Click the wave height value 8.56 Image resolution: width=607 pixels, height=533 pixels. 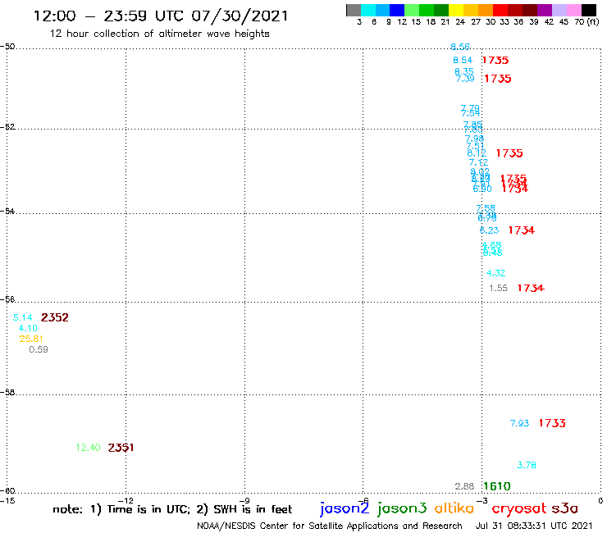(x=460, y=47)
